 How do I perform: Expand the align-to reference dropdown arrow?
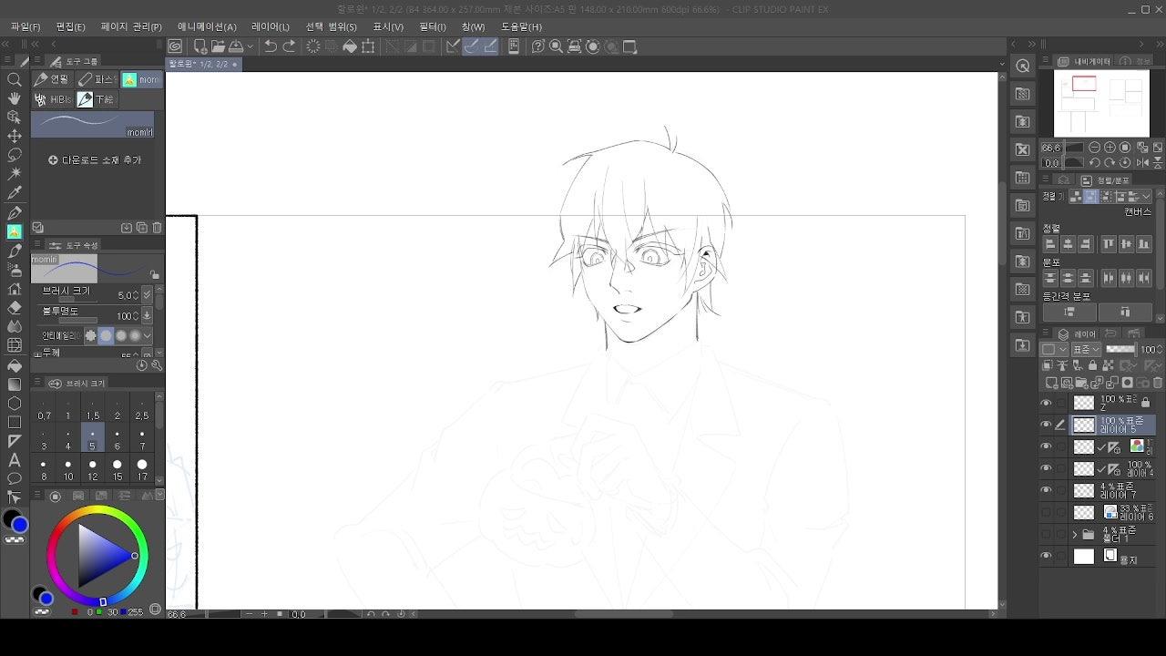coord(1147,196)
